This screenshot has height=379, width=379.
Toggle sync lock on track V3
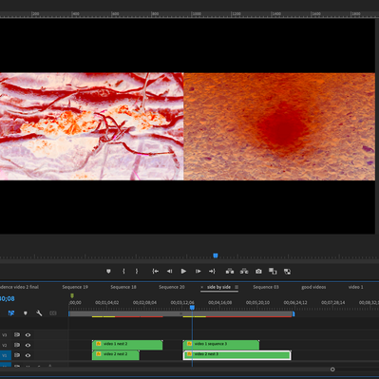(17, 334)
